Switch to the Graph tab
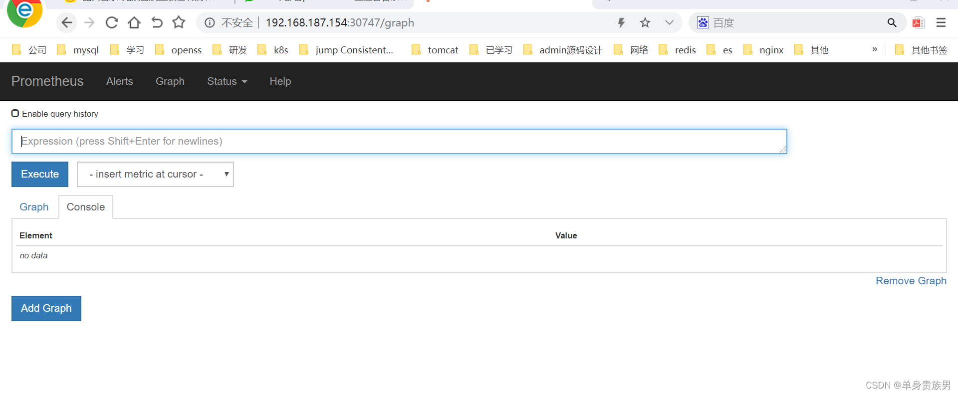Screen dimensions: 958x395 (34, 207)
